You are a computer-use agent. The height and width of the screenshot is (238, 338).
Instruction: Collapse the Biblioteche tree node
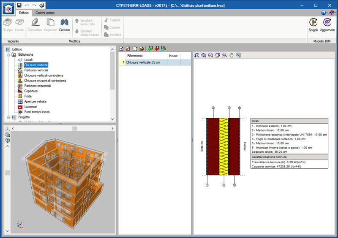tap(8, 55)
